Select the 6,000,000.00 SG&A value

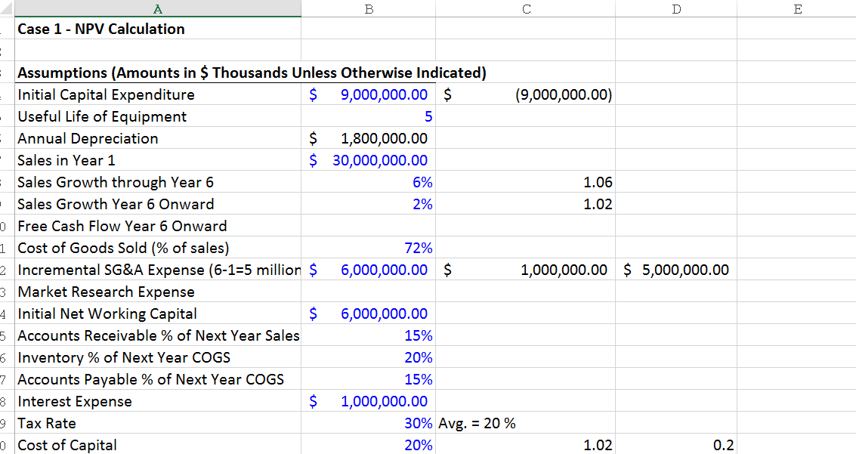tap(369, 270)
